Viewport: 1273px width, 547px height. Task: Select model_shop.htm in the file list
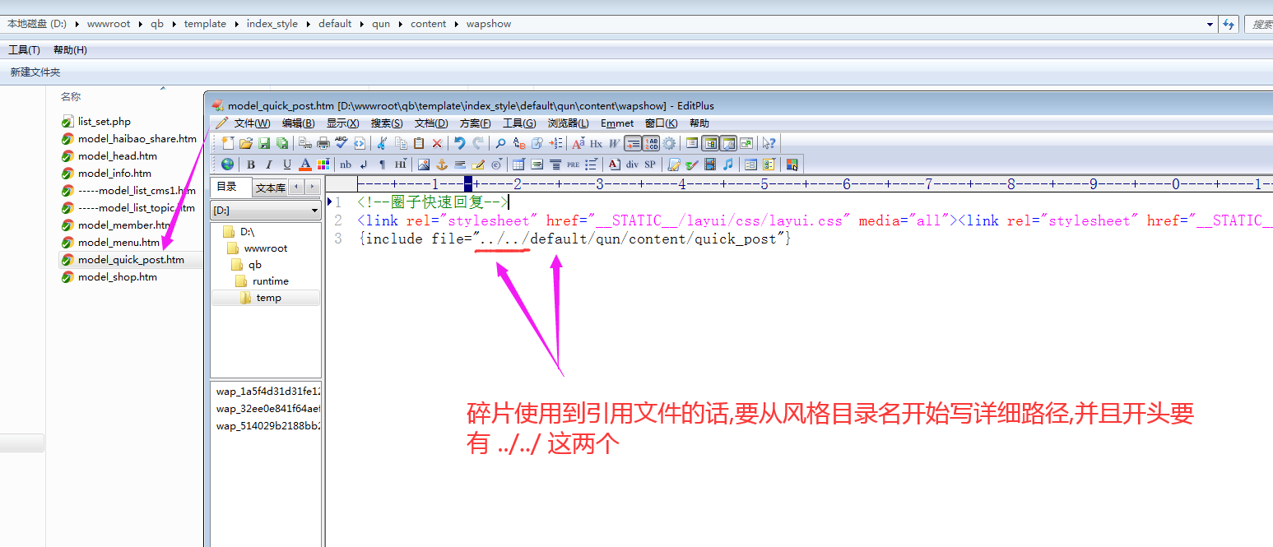117,277
